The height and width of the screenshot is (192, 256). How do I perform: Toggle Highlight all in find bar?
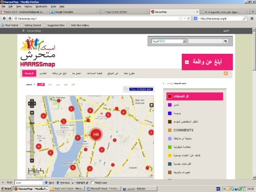[80, 183]
